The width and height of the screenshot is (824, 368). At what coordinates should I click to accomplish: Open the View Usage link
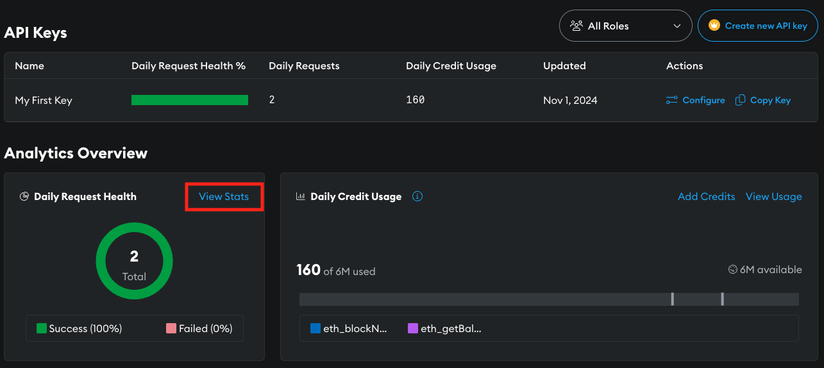point(773,196)
